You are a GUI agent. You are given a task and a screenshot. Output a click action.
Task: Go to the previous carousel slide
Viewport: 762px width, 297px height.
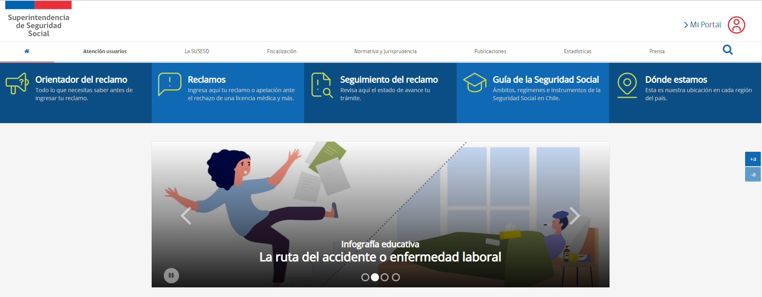[186, 216]
